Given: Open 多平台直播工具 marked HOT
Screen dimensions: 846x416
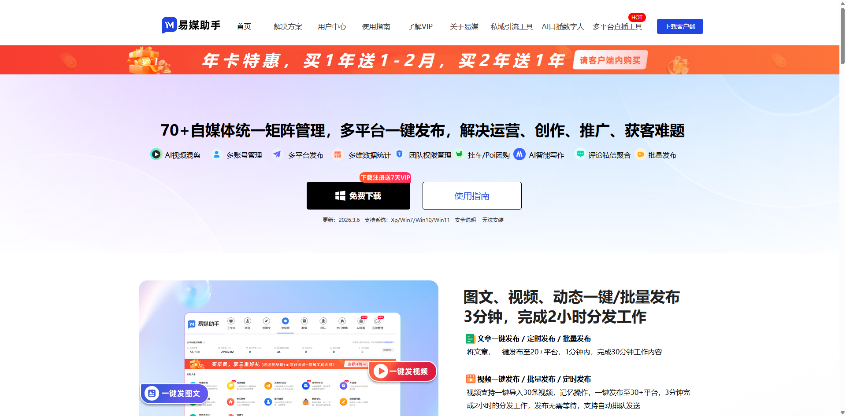Looking at the screenshot, I should coord(618,26).
